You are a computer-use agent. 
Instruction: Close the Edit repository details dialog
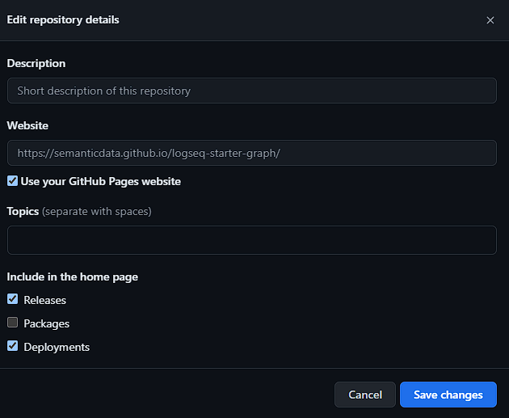(x=490, y=20)
